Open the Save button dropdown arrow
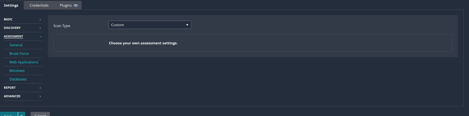The height and width of the screenshot is (116, 469). tap(22, 115)
